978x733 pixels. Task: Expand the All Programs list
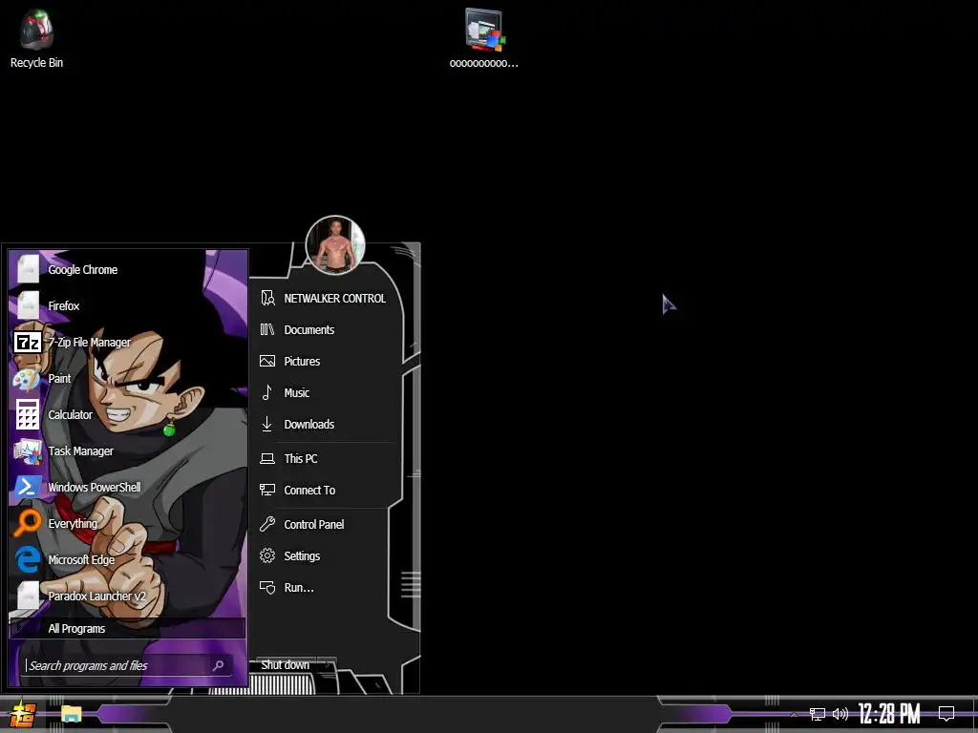point(128,628)
